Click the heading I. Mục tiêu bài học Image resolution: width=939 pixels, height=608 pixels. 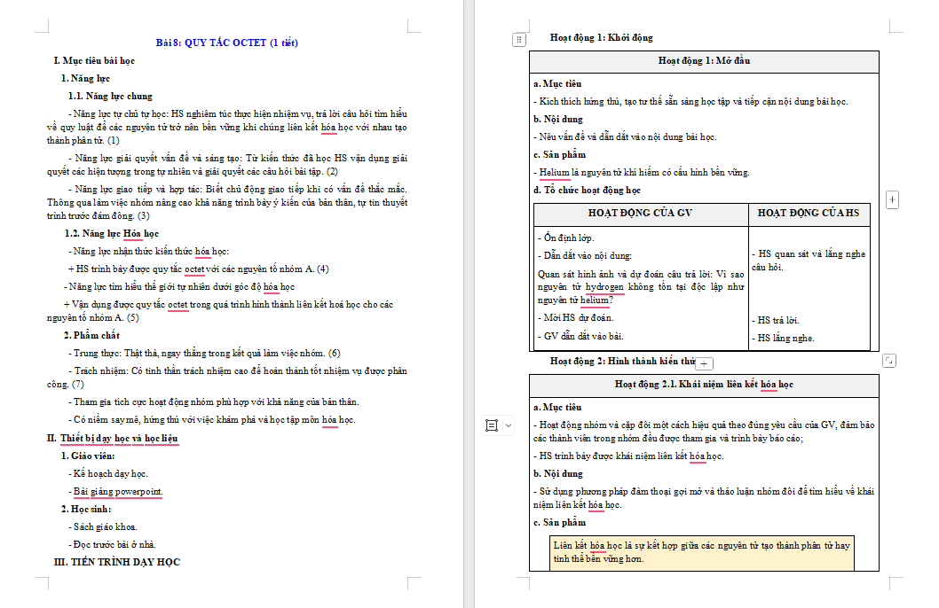(94, 60)
